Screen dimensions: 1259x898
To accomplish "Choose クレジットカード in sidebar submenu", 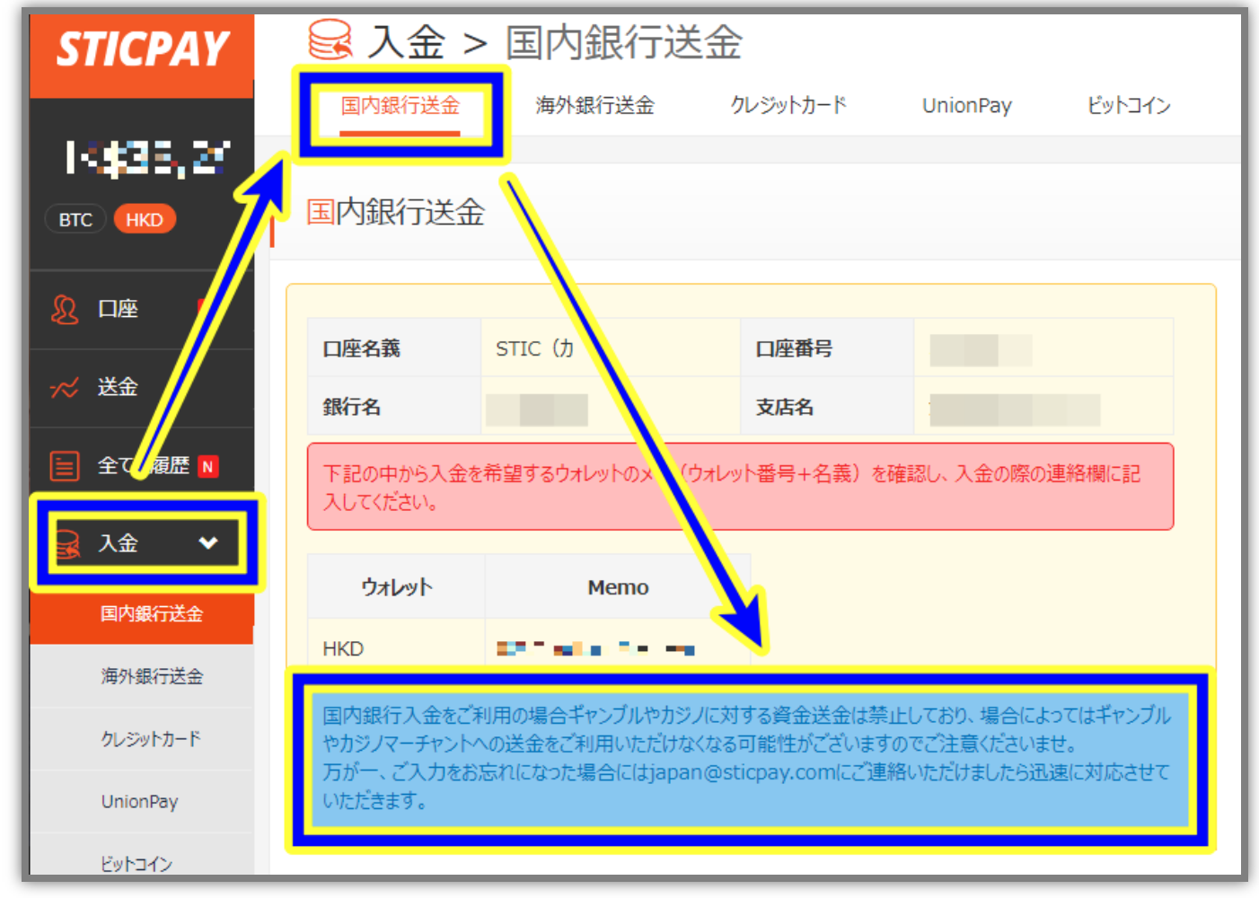I will click(x=142, y=739).
